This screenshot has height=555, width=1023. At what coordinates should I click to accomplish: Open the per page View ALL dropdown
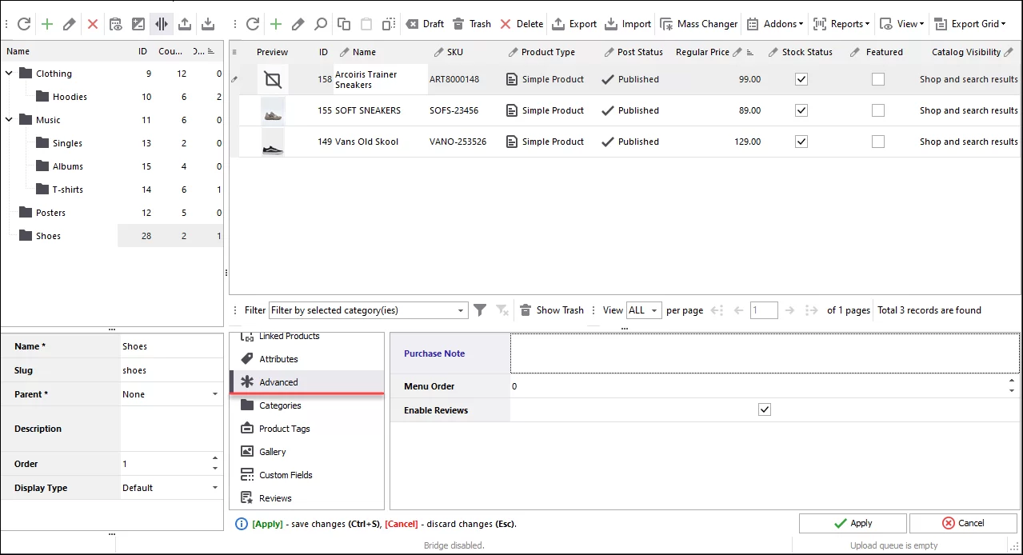[x=644, y=309]
